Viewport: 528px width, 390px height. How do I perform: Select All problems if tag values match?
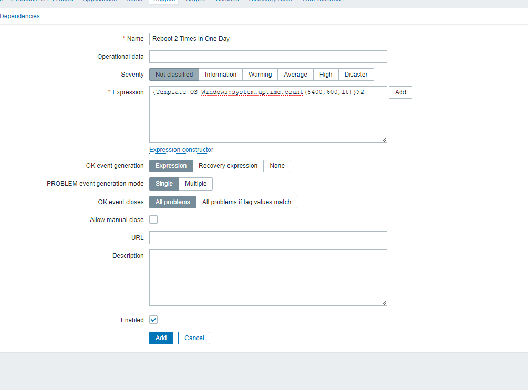click(x=246, y=202)
